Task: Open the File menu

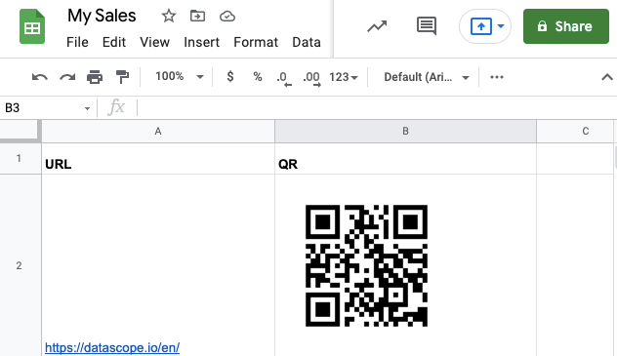Action: [x=77, y=42]
